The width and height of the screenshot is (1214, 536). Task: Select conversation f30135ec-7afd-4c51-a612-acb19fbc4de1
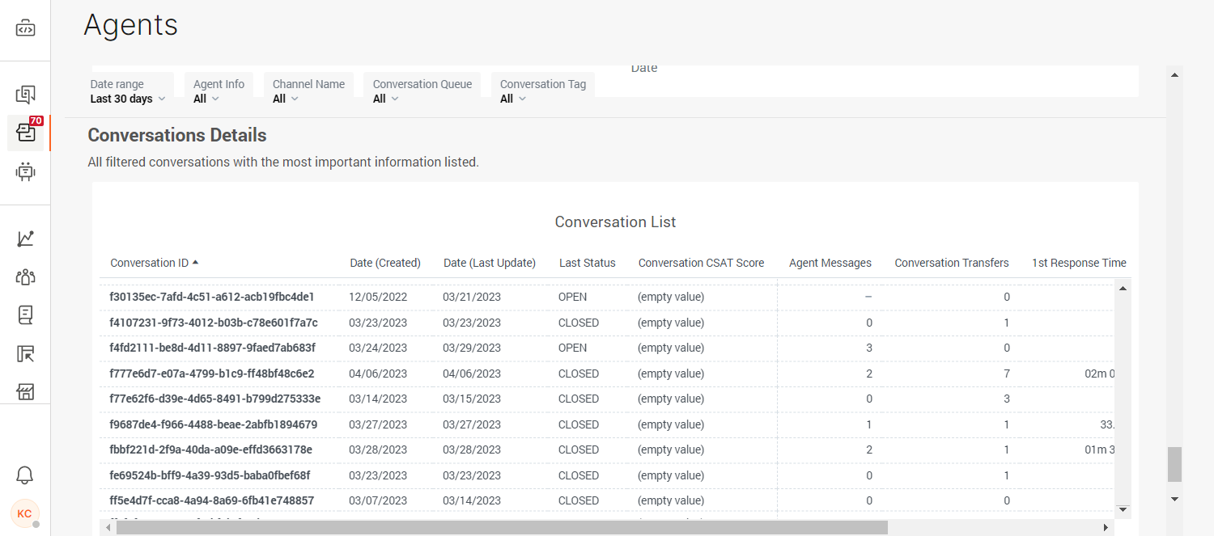211,297
